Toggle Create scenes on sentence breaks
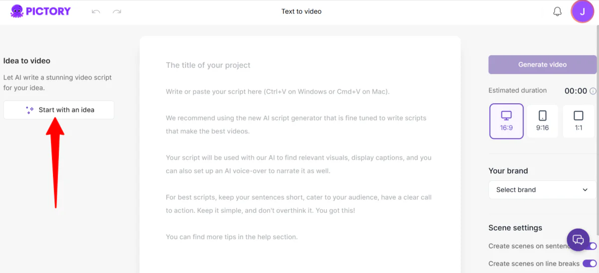599x273 pixels. coord(593,246)
